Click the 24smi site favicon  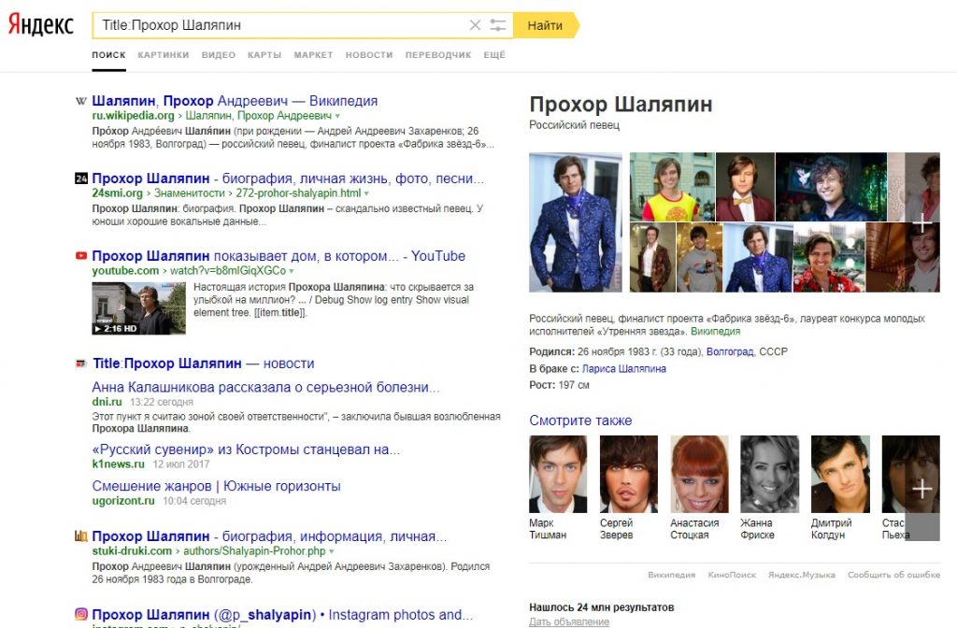coord(81,178)
